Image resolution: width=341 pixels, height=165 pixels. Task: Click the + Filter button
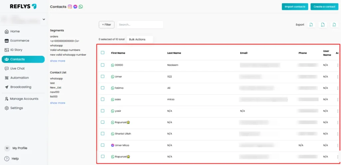click(107, 25)
